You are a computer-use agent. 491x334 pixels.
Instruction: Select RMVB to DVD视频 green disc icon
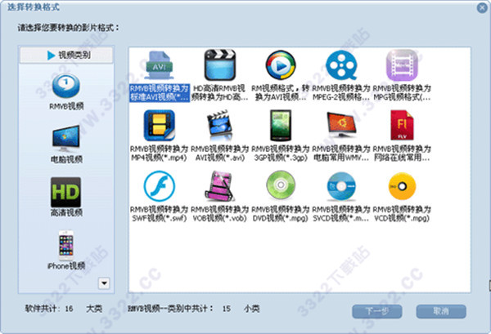[x=281, y=185]
